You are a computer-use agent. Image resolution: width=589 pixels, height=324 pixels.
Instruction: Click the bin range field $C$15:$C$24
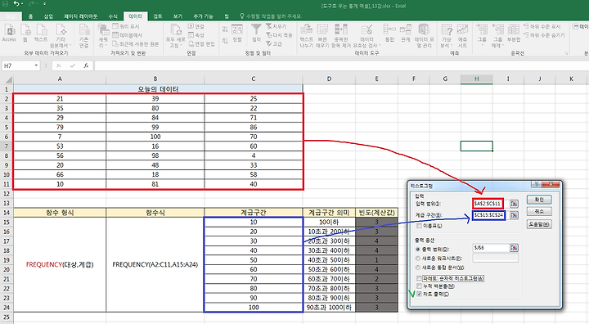(488, 215)
